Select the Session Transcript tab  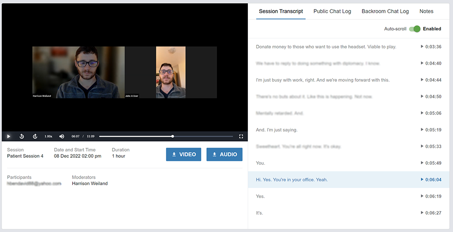click(x=281, y=11)
